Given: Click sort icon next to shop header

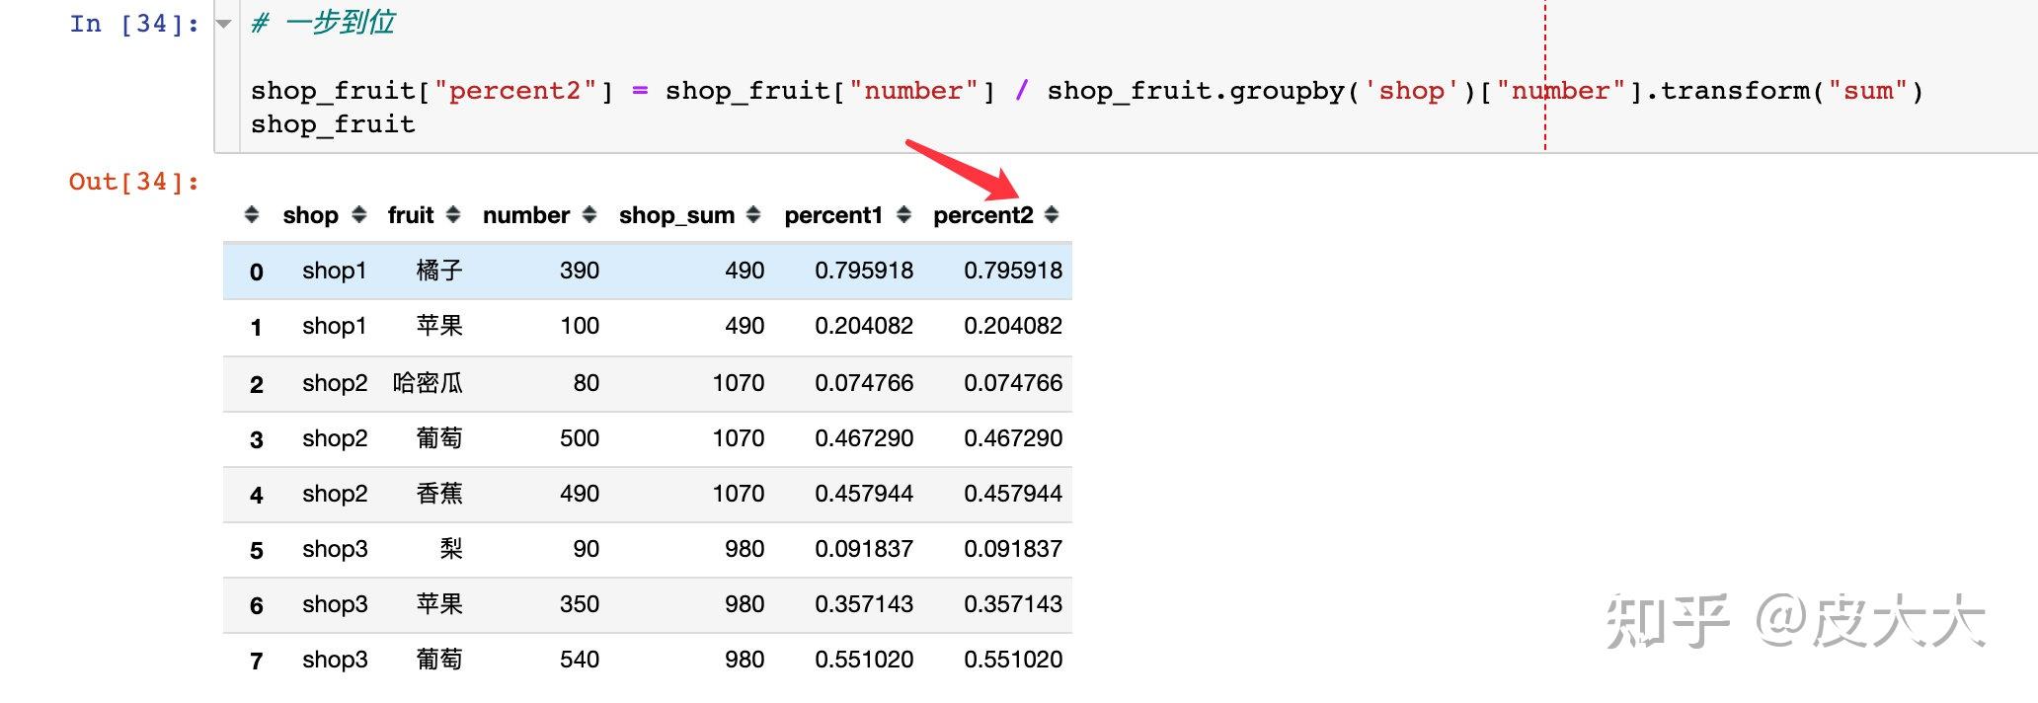Looking at the screenshot, I should (x=359, y=215).
